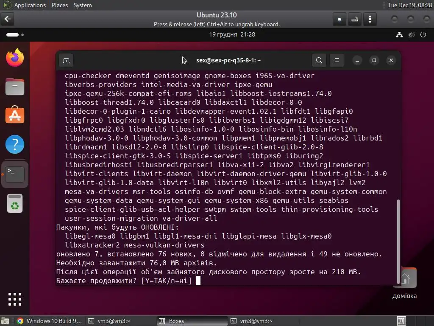Screen dimensions: 434x326
Task: Click the text Необхідно завантажити 76,0 MB архівів
Action: [136, 263]
